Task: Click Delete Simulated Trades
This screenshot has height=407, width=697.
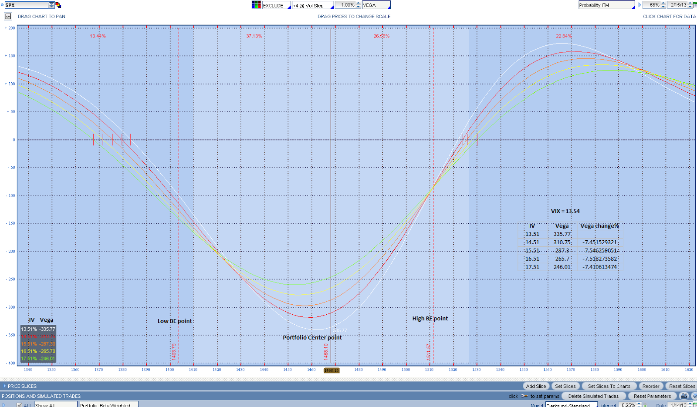Action: tap(594, 396)
